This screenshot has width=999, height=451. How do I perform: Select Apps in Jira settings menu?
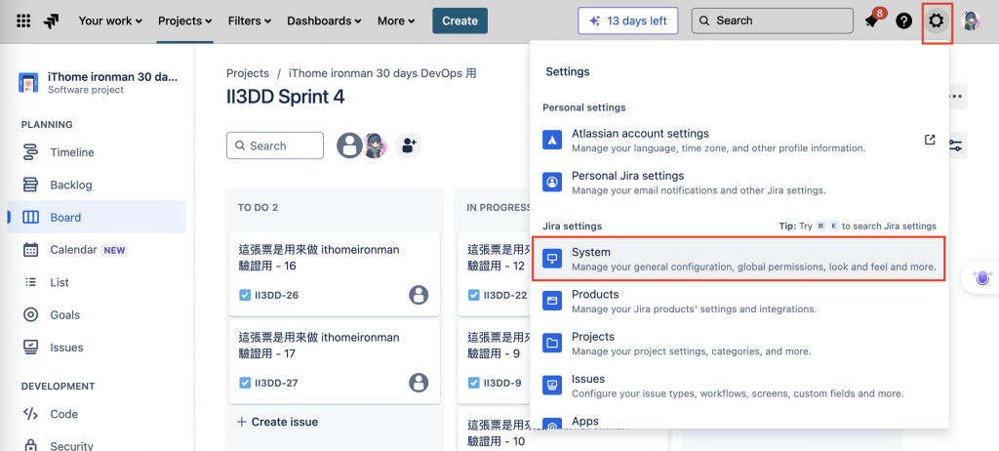point(739,421)
